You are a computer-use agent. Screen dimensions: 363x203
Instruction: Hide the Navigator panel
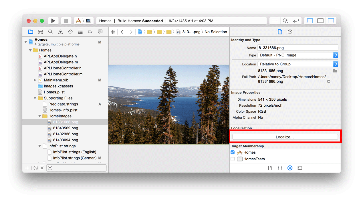click(x=310, y=21)
